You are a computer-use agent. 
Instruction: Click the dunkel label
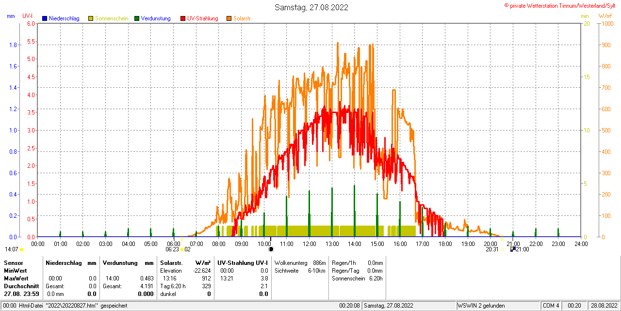pos(168,294)
